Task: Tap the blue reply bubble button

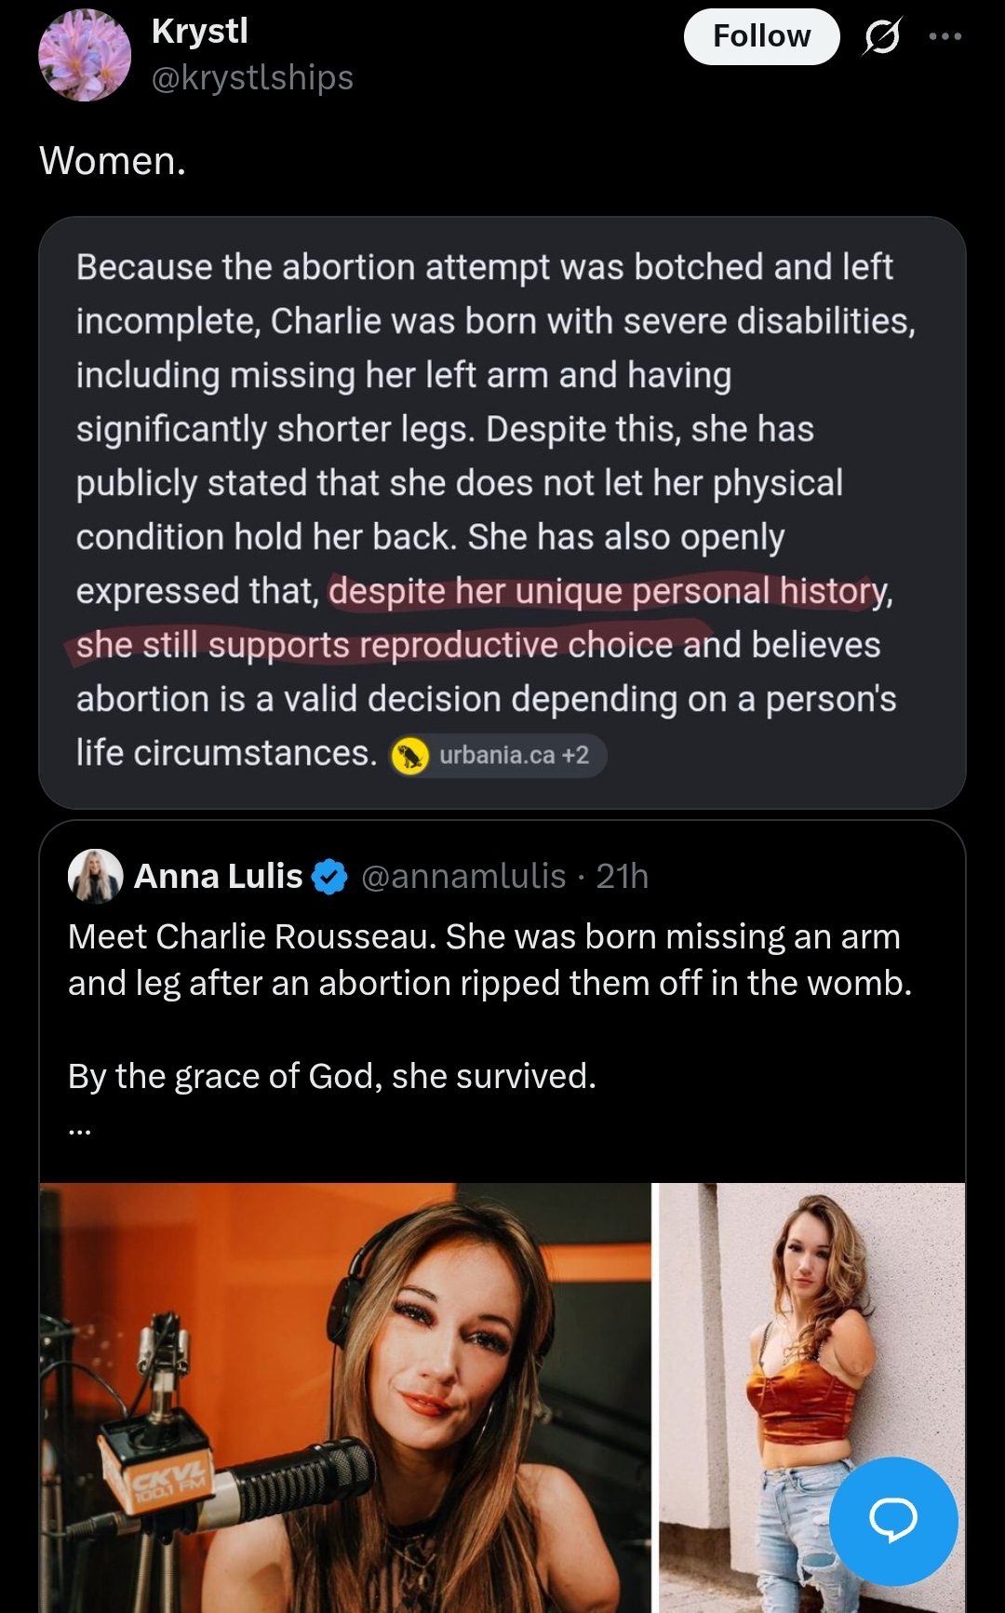Action: (x=893, y=1521)
